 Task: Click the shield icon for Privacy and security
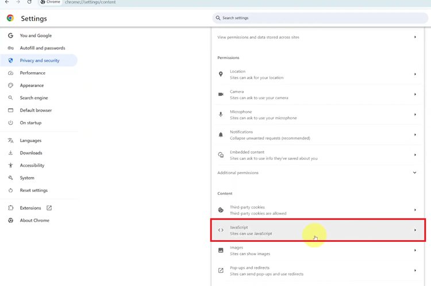tap(10, 61)
